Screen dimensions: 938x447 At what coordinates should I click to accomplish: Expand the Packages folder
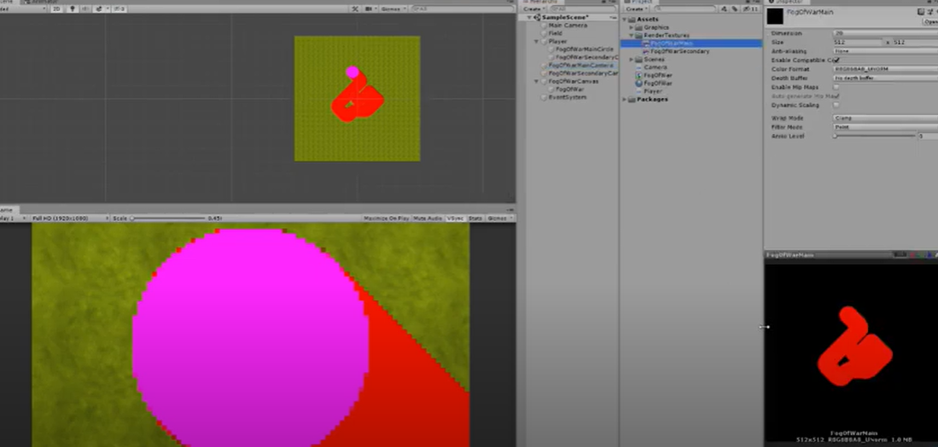point(625,99)
